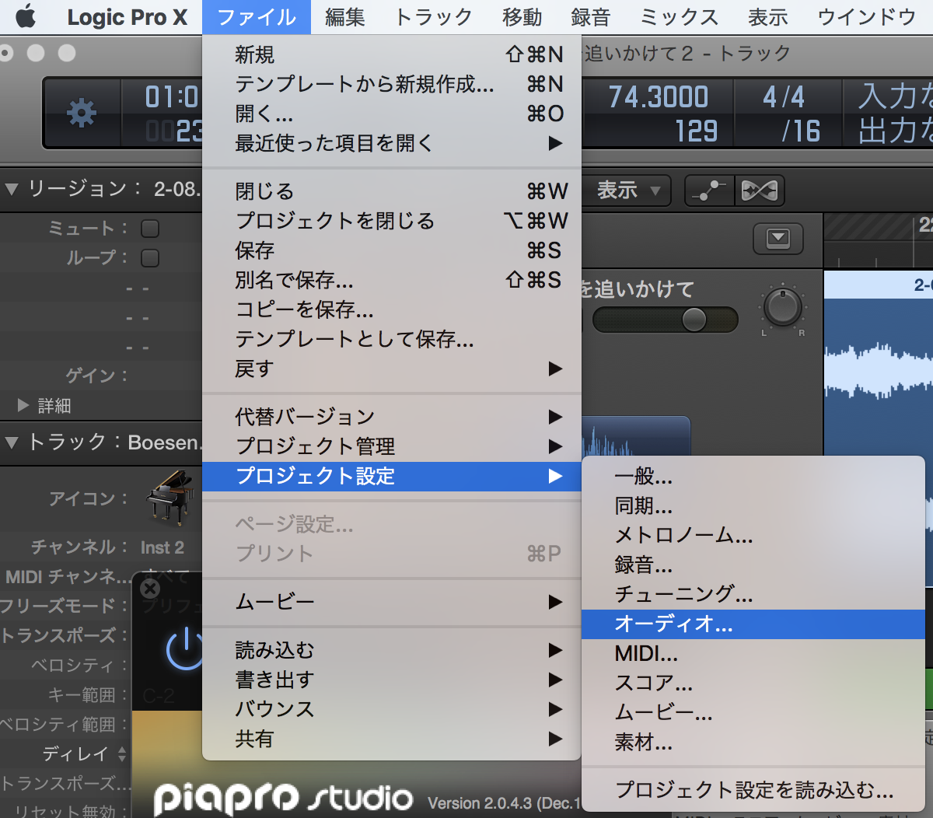Viewport: 933px width, 818px height.
Task: Open the Logic Pro X application menu
Action: click(x=128, y=17)
